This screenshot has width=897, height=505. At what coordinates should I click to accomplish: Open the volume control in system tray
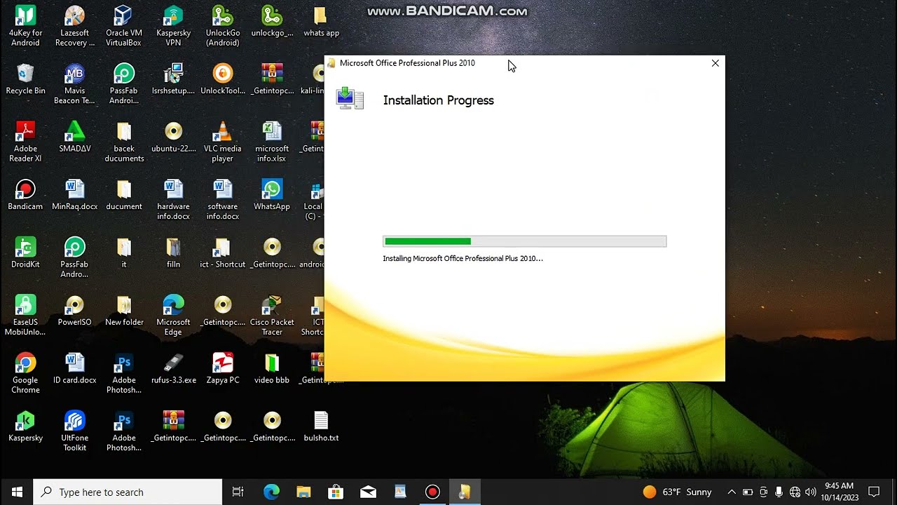[811, 492]
